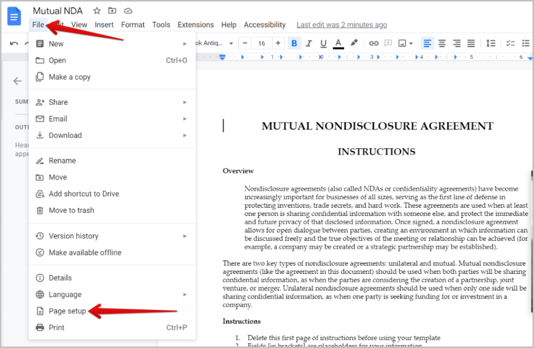The image size is (534, 348).
Task: Click the Overview subheading in document
Action: click(238, 171)
